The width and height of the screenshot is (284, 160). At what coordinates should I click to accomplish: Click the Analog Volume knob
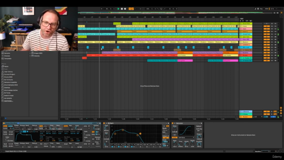pyautogui.click(x=96, y=128)
